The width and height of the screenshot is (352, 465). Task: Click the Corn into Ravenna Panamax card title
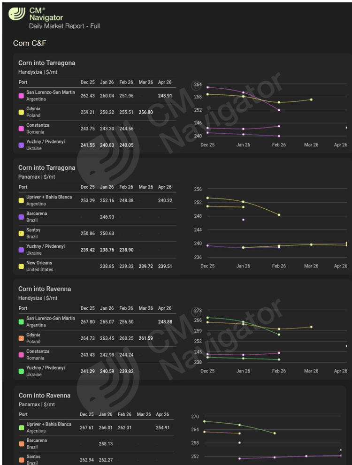[x=44, y=396]
